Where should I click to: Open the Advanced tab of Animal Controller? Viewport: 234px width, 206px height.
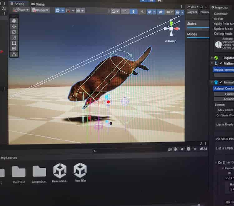224,99
